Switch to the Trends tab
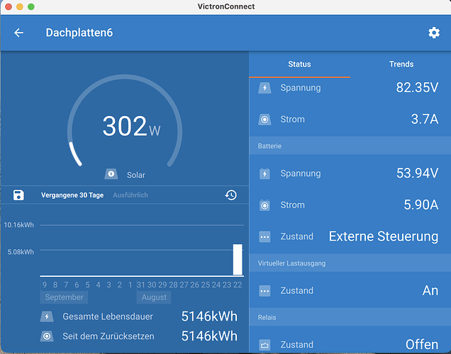Screen dimensions: 451x354 [x=401, y=64]
